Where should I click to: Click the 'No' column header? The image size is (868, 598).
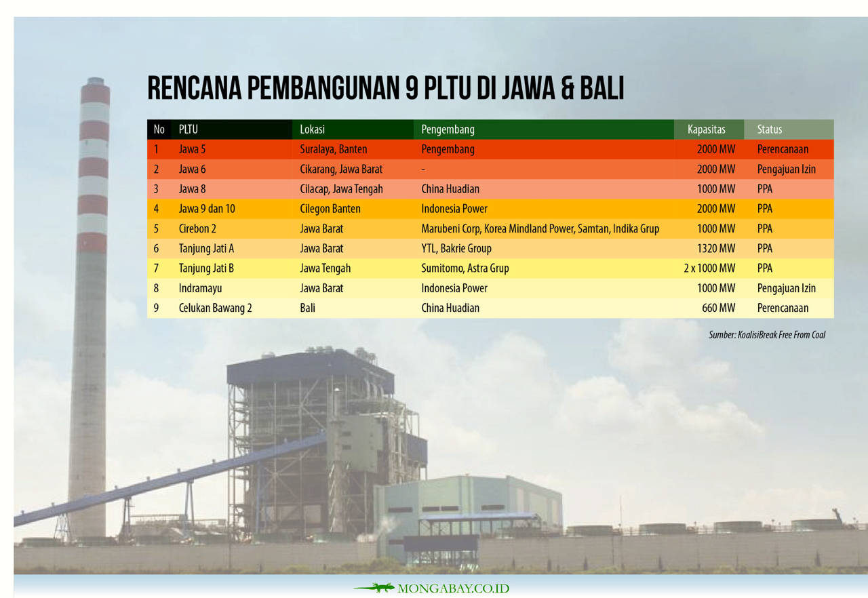coord(159,129)
